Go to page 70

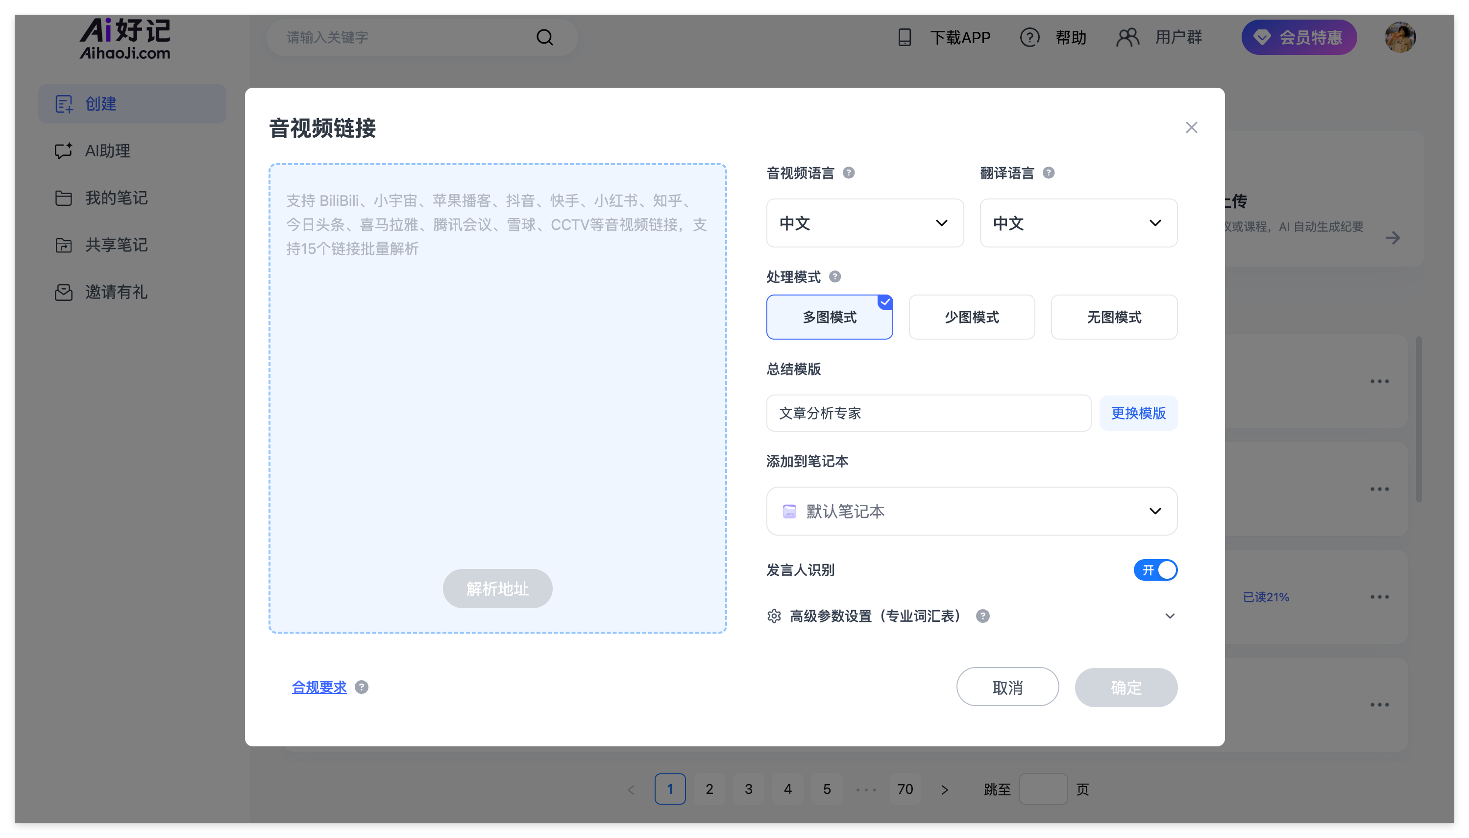(x=905, y=789)
